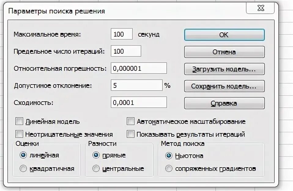Viewport: 293px width, 191px height.
Task: Select линейная estimates radio button
Action: coord(23,155)
